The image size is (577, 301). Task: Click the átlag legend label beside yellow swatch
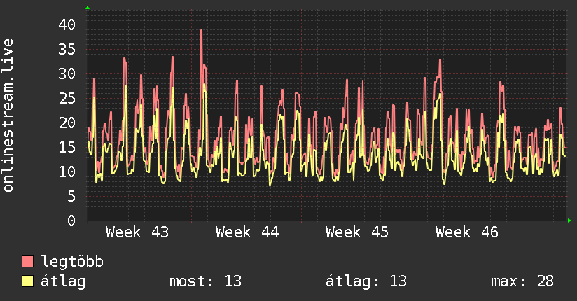(x=63, y=281)
